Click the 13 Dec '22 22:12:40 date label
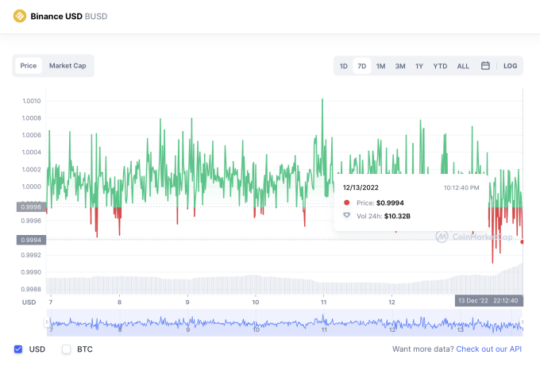Viewport: 540px width, 366px height. [489, 301]
